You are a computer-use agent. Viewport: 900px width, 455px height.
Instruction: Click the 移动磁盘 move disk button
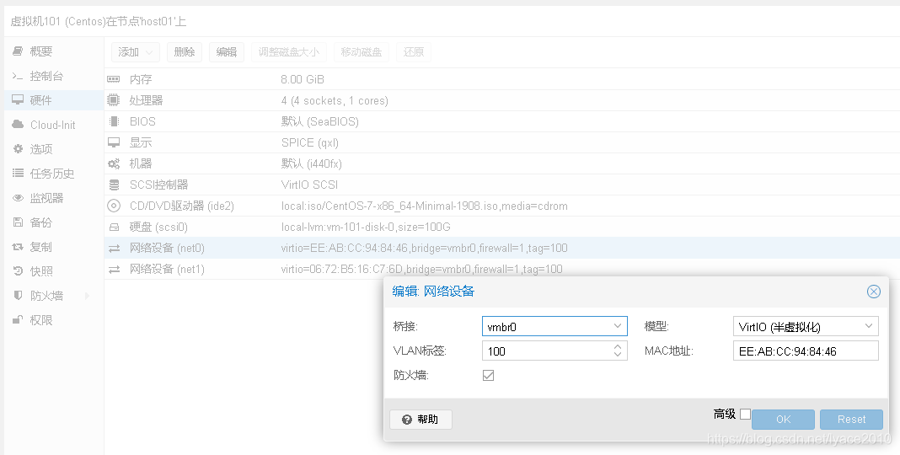click(361, 52)
